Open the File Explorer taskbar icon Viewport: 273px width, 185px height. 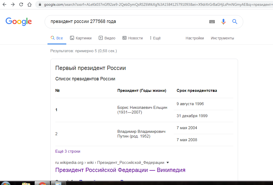click(26, 183)
